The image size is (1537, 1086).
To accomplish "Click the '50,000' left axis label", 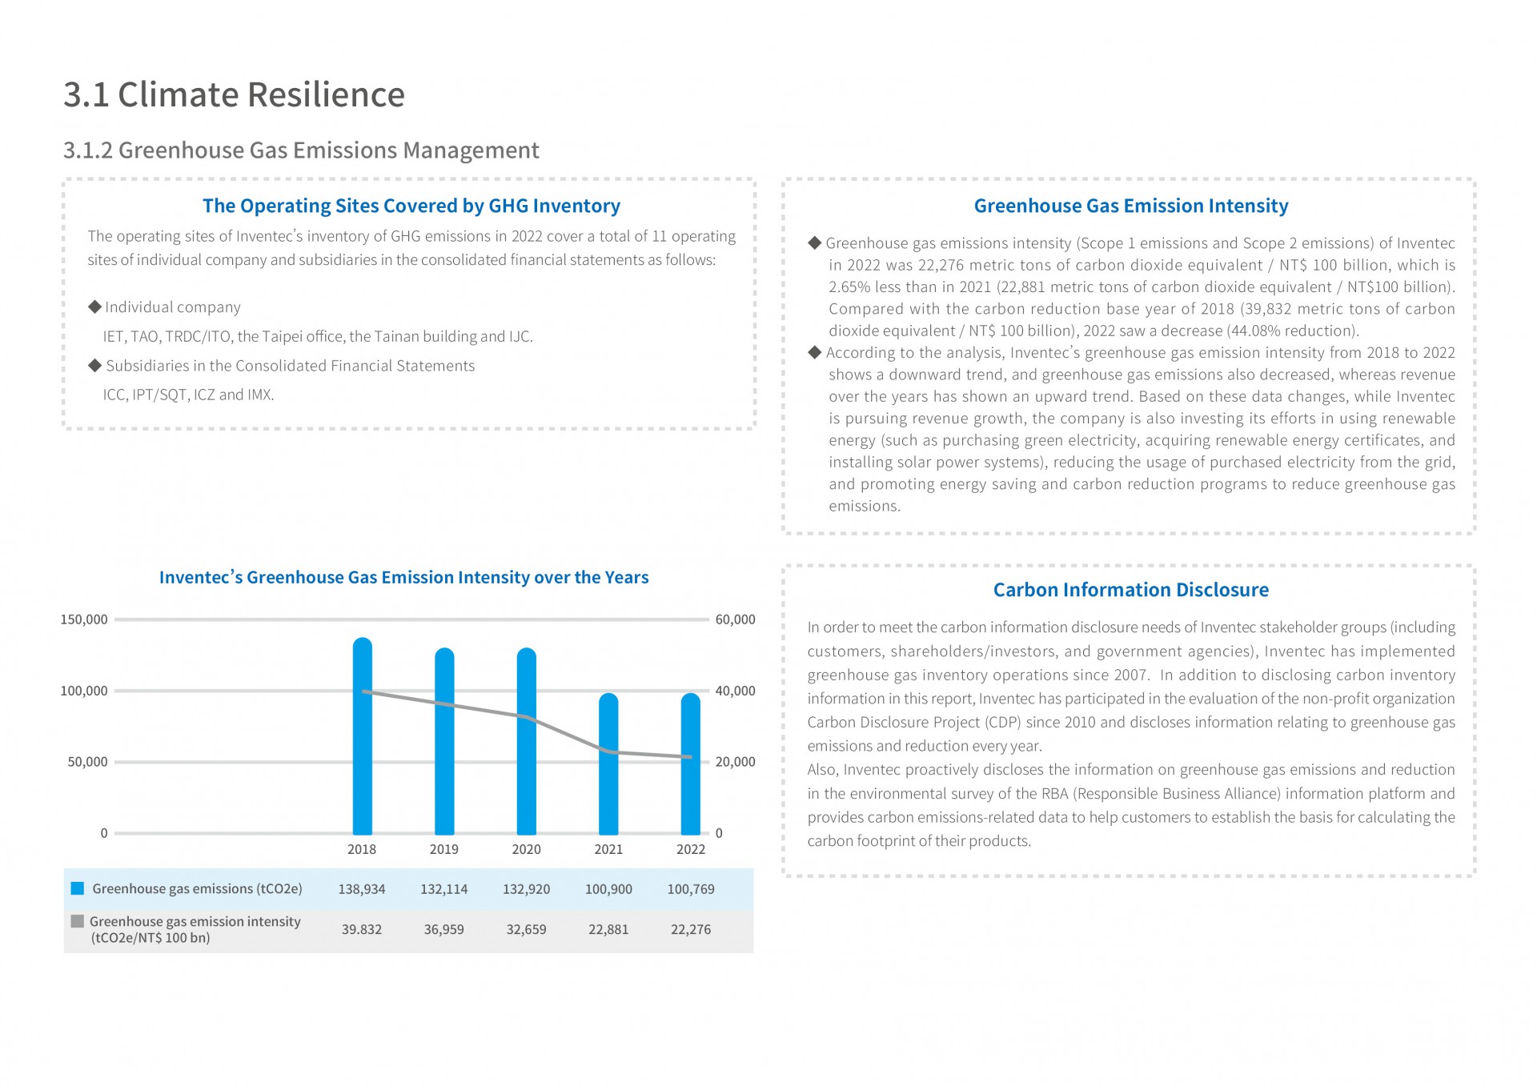I will 87,762.
